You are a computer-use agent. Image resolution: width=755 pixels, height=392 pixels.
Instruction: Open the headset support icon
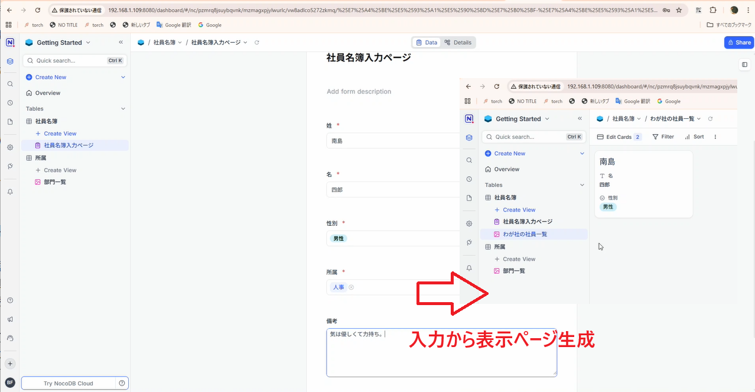click(10, 338)
